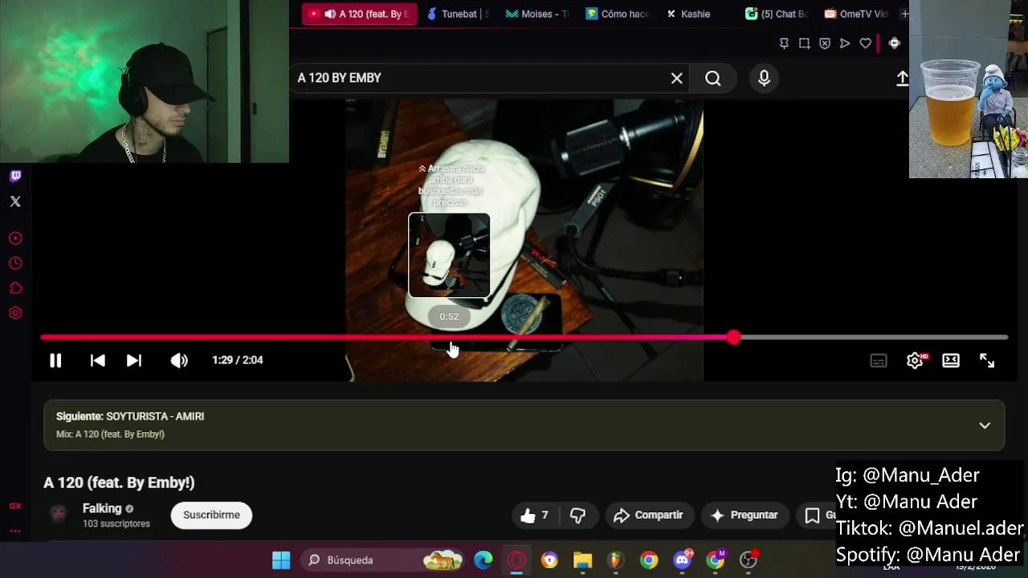Start voice search with microphone icon
This screenshot has width=1028, height=578.
pyautogui.click(x=764, y=78)
